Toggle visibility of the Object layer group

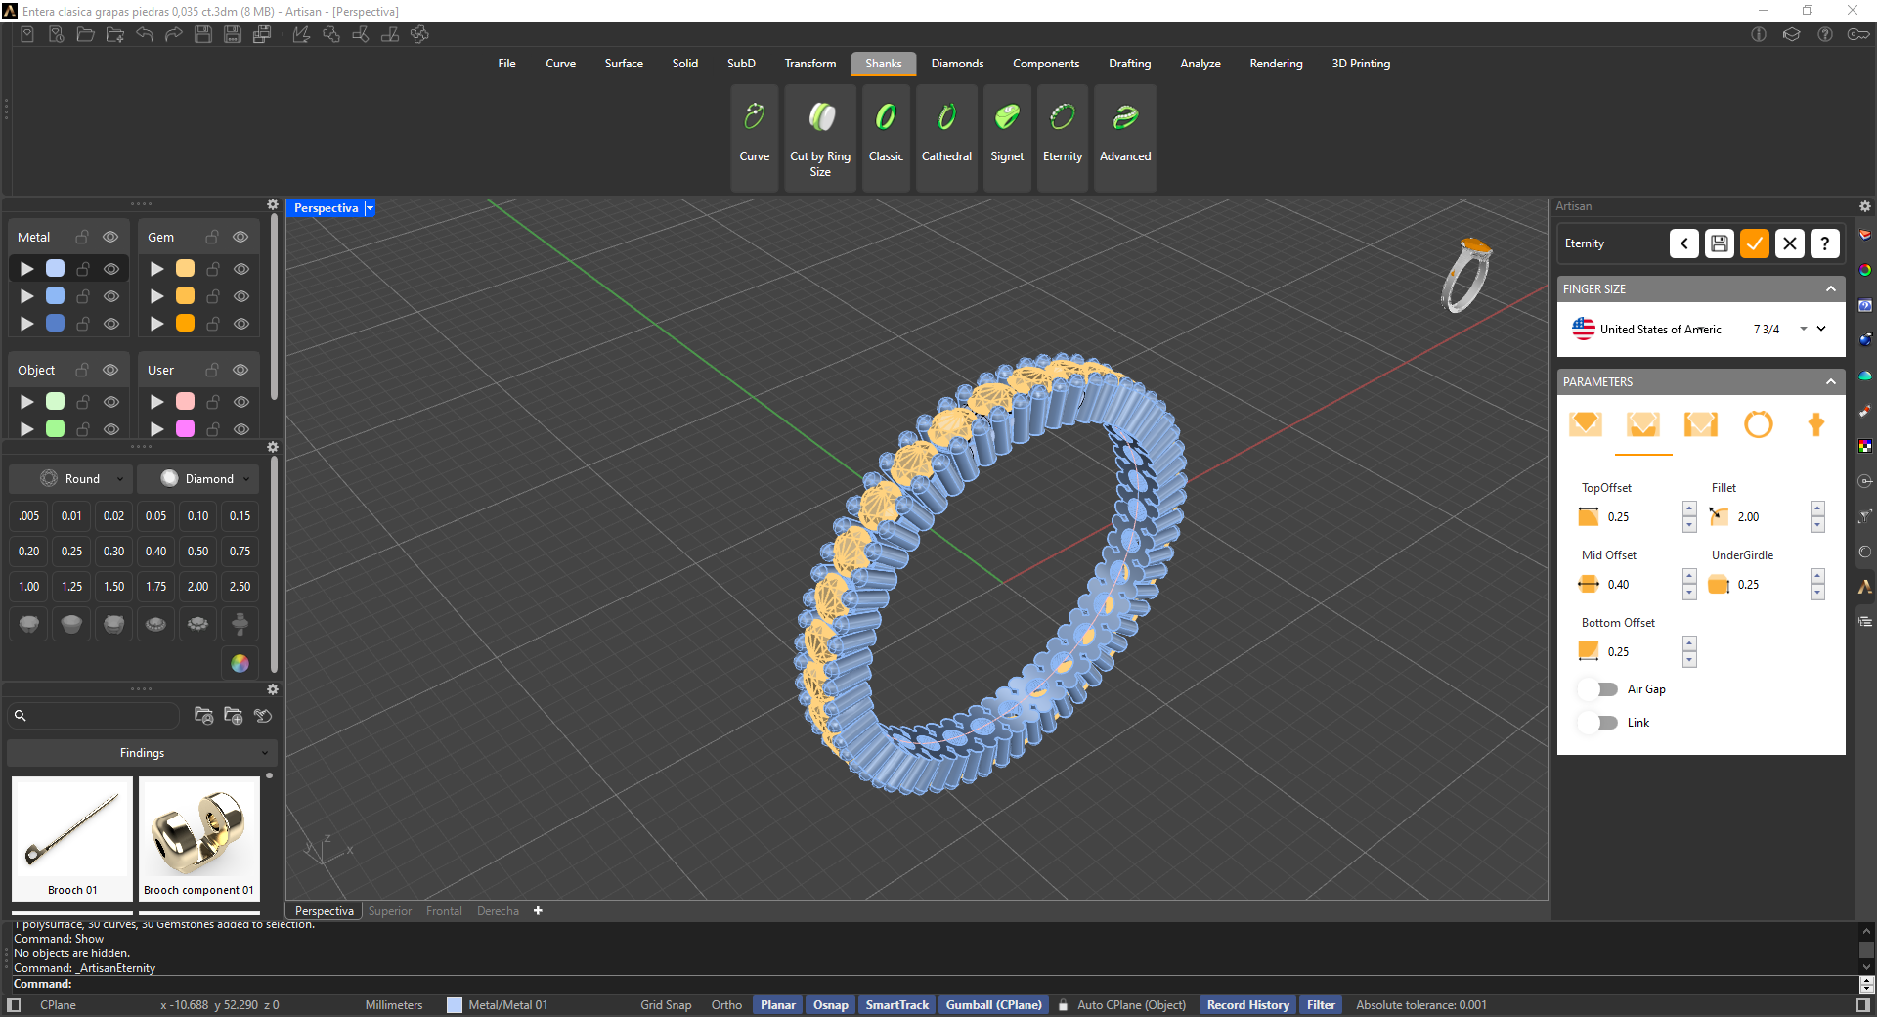pyautogui.click(x=110, y=370)
